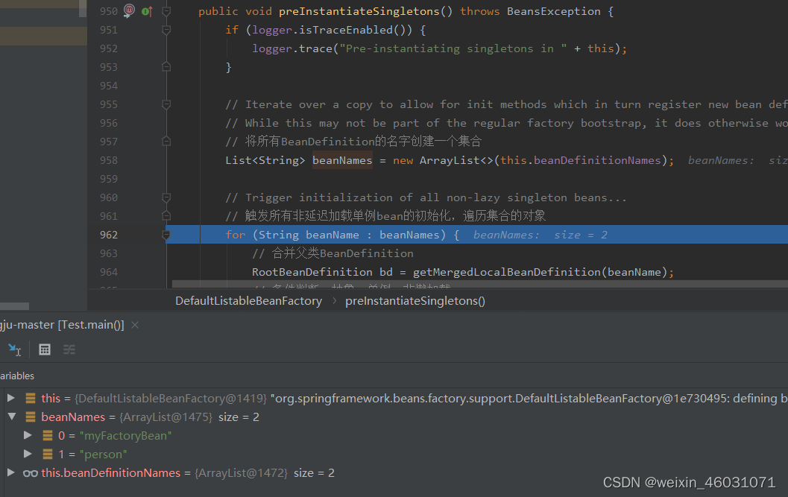Collapse the code fold marker on line 950
The width and height of the screenshot is (788, 497).
pyautogui.click(x=166, y=11)
